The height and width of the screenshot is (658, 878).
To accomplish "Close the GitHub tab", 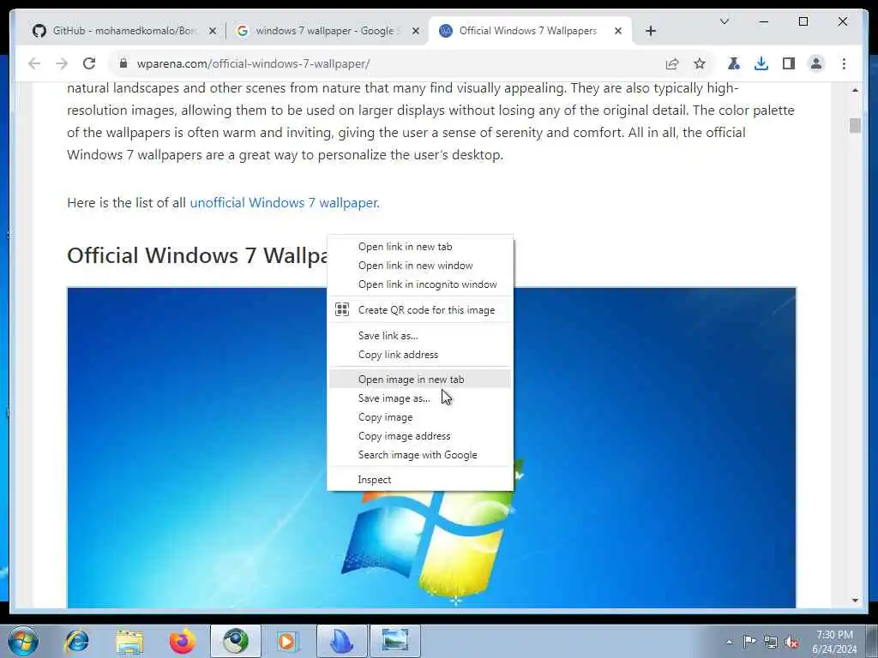I will (x=213, y=31).
